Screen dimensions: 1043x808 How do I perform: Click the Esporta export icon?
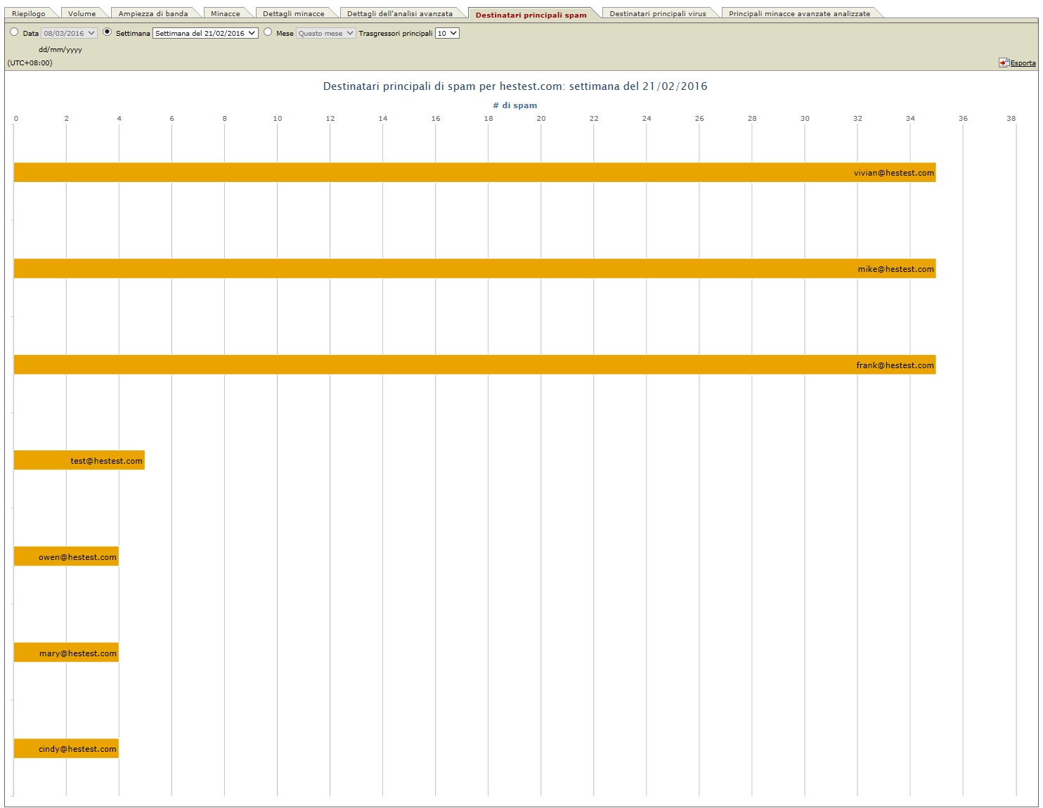(1004, 63)
